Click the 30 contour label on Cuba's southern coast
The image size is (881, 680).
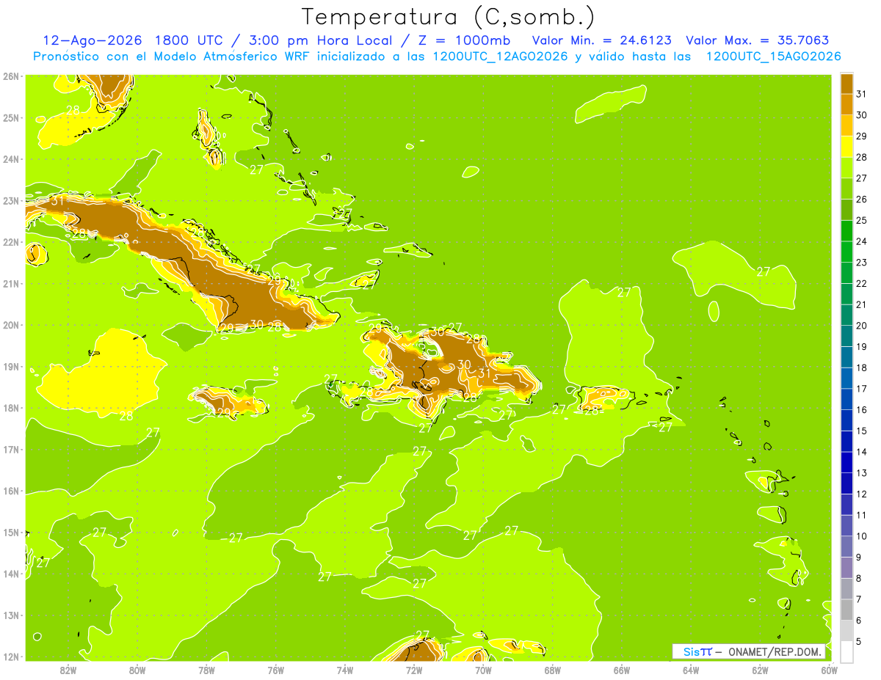coord(256,324)
